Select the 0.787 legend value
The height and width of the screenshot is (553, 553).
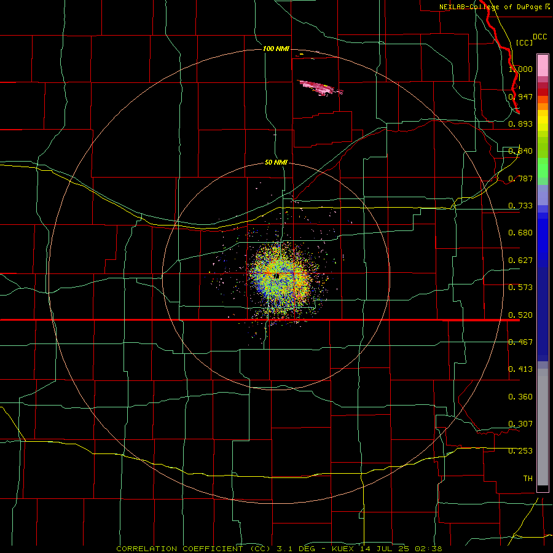tap(520, 178)
